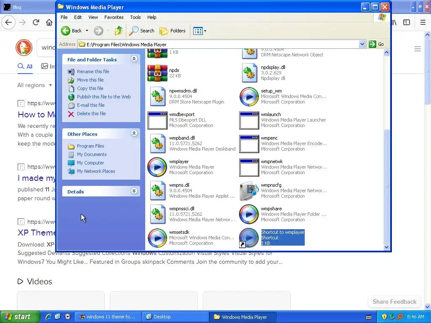Image resolution: width=431 pixels, height=323 pixels.
Task: Click Move this file
Action: point(90,80)
